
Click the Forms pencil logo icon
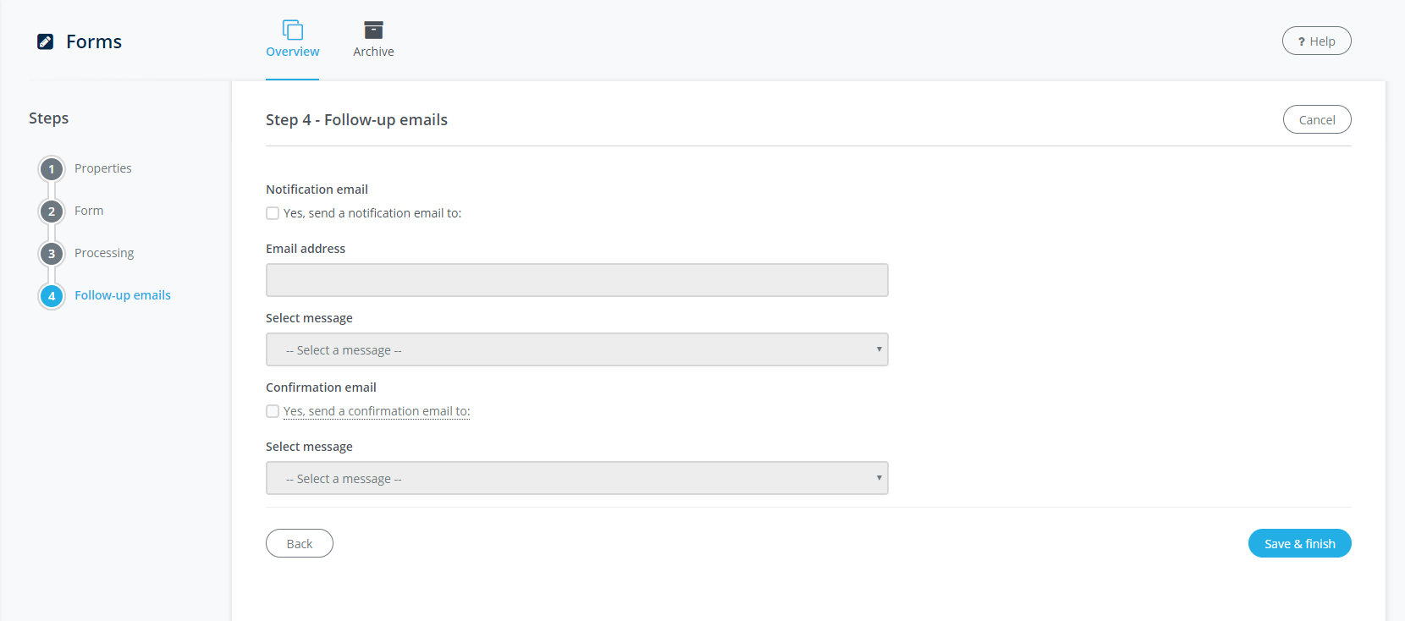click(46, 41)
